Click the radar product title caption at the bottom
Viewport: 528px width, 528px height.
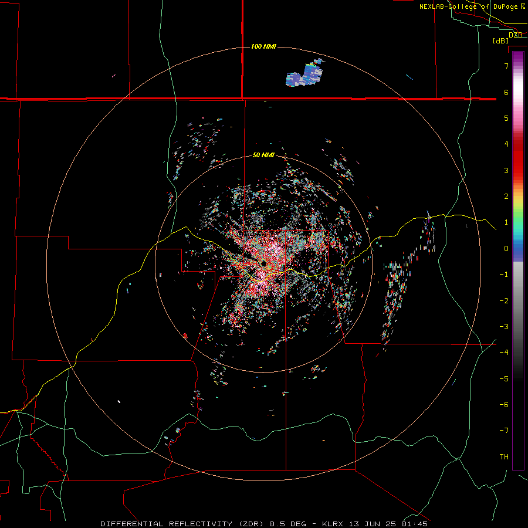click(264, 524)
